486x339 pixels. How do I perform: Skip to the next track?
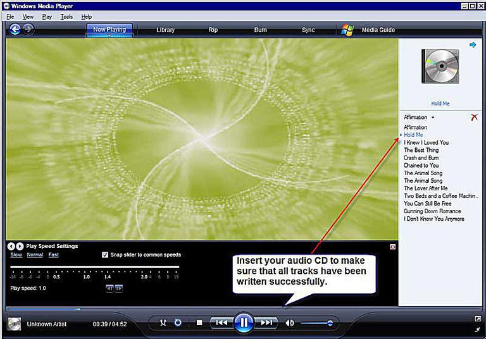point(266,323)
